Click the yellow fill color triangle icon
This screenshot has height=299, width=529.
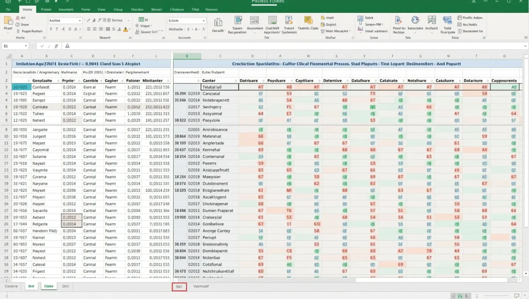point(126,29)
